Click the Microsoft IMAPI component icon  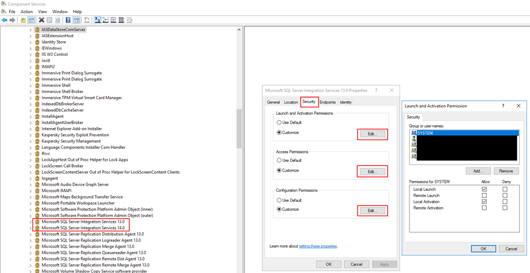[37, 191]
